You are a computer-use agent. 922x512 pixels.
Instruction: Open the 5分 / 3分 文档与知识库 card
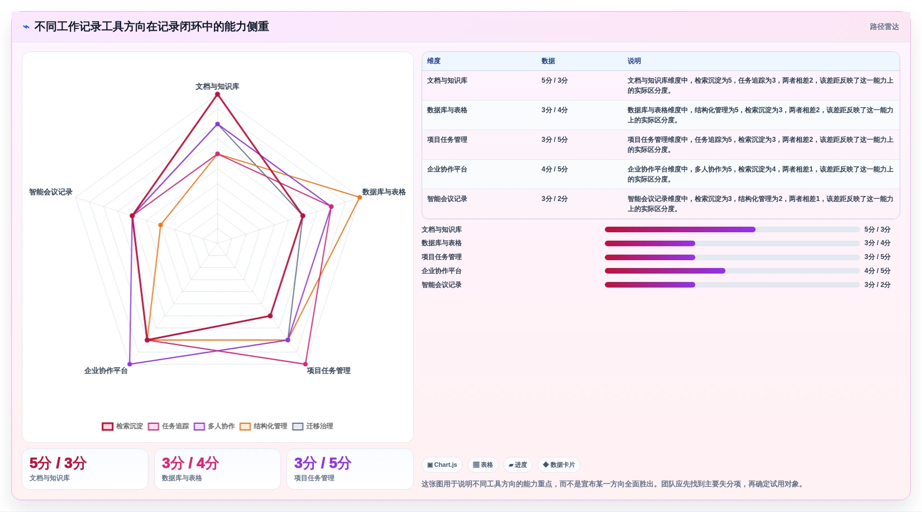(x=85, y=469)
